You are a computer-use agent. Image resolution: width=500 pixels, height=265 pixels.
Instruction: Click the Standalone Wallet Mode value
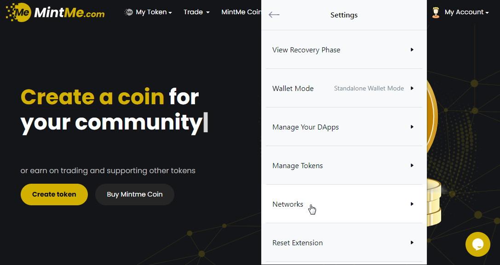coord(369,88)
